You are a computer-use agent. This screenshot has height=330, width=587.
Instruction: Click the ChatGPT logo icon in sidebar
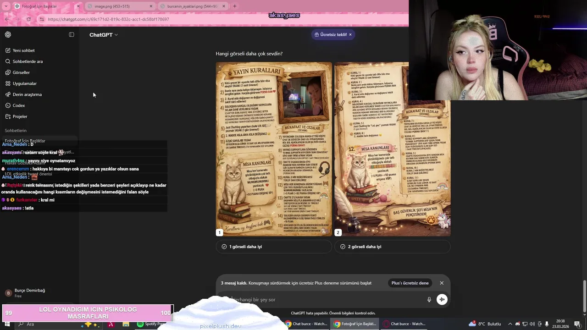coord(8,35)
